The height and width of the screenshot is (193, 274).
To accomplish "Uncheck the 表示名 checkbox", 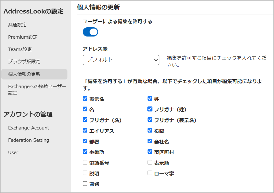I will point(85,98).
